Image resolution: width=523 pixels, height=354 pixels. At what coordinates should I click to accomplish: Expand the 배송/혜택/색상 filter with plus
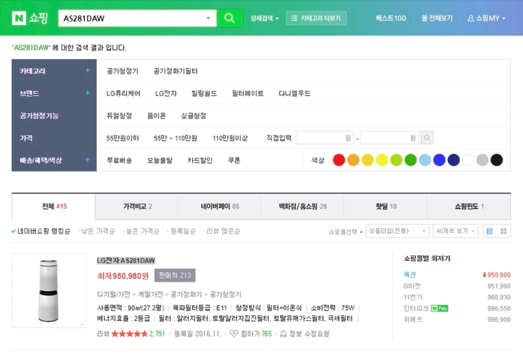pos(87,160)
